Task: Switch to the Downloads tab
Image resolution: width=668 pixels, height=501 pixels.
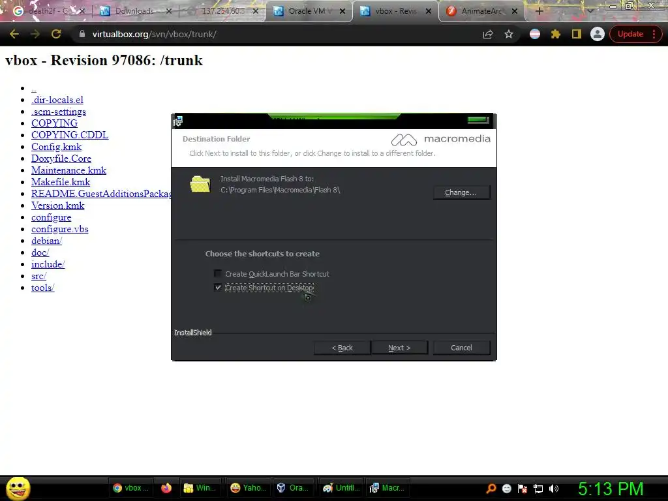Action: click(x=134, y=11)
